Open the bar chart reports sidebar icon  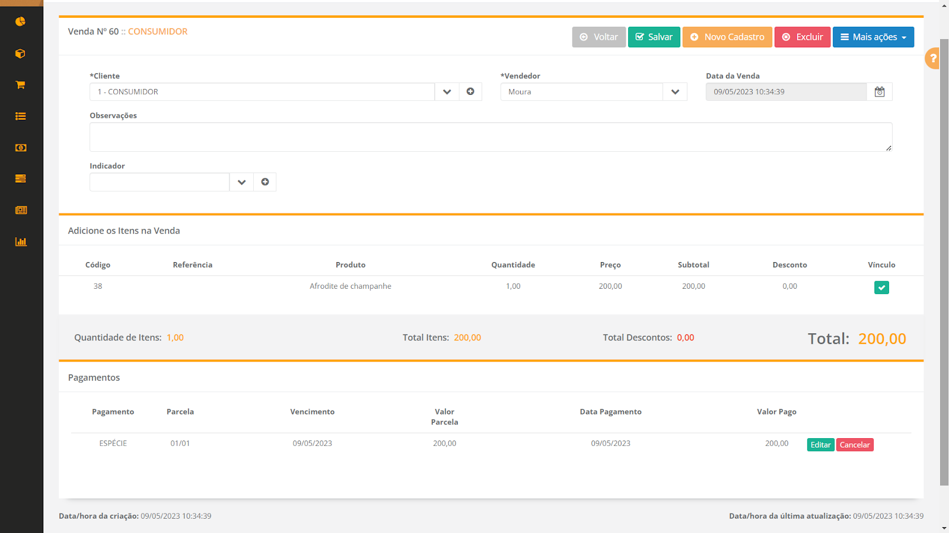click(x=20, y=242)
